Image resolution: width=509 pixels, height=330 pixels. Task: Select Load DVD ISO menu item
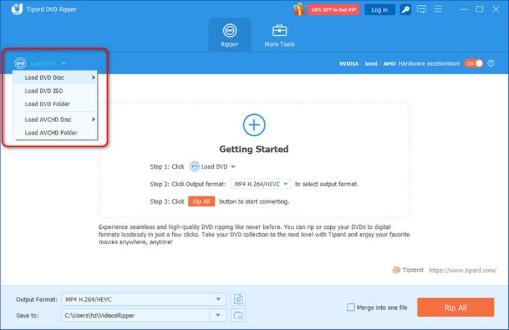point(44,91)
